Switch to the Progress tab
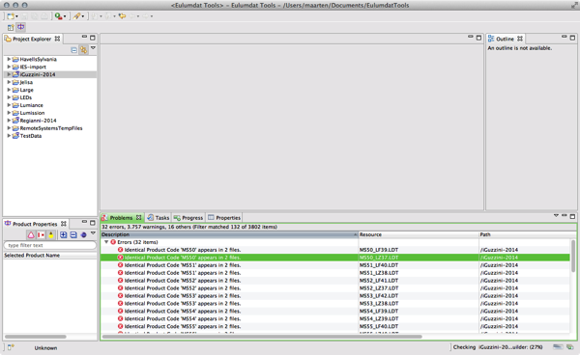The width and height of the screenshot is (580, 355). 188,218
